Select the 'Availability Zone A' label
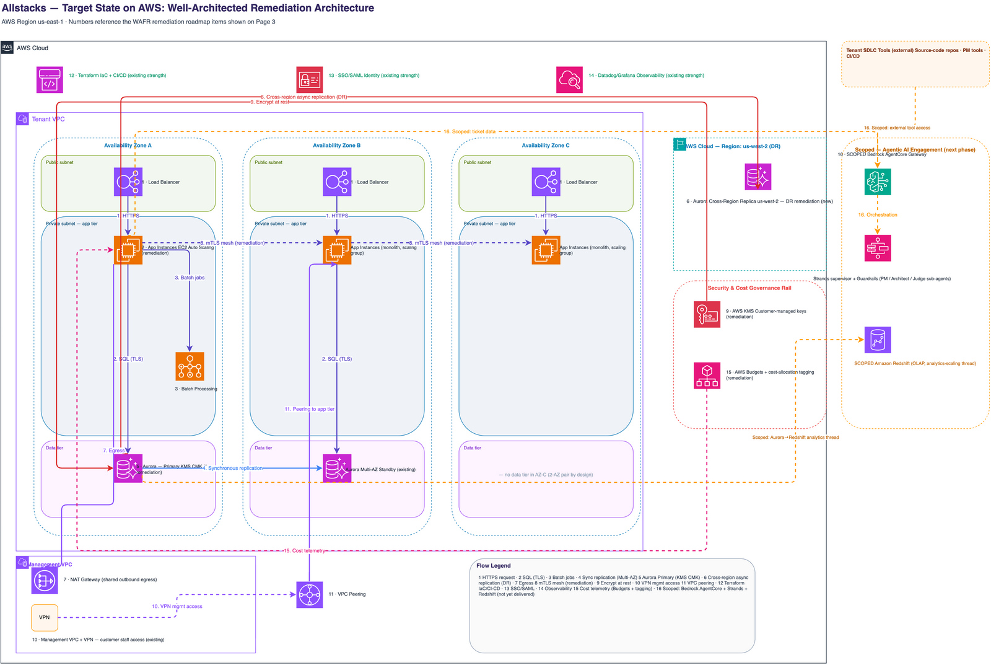The height and width of the screenshot is (665, 991). (128, 146)
